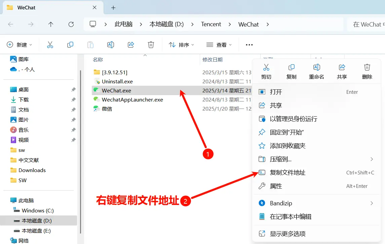Expand the chevron after WeChat in the address bar
The height and width of the screenshot is (244, 385).
pyautogui.click(x=268, y=24)
